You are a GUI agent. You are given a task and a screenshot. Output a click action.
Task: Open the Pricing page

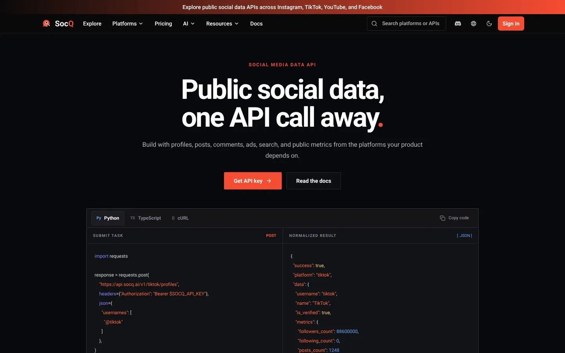click(x=163, y=24)
